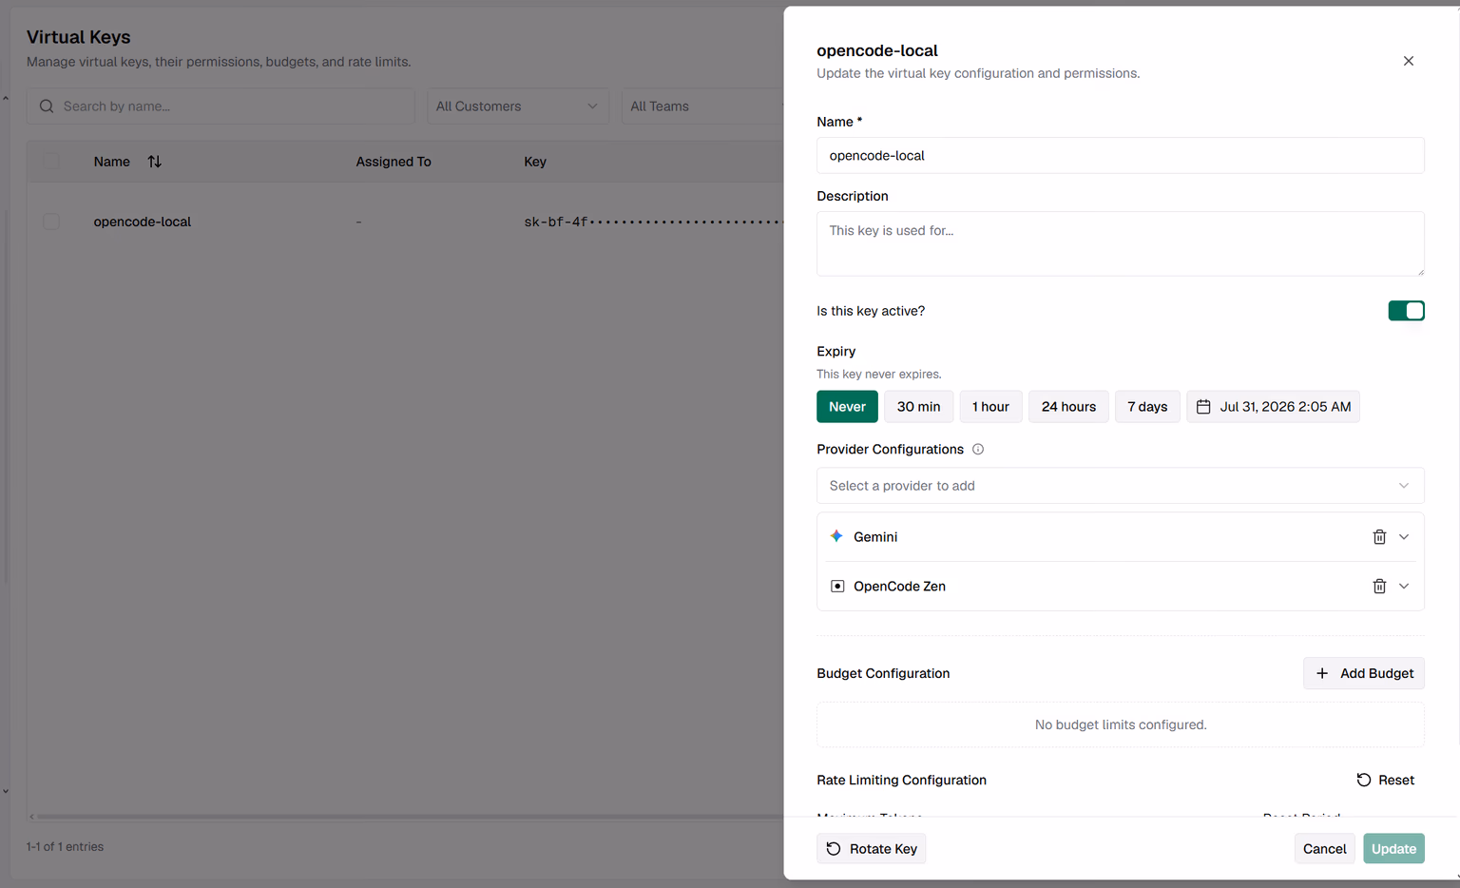
Task: Open the All Customers filter dropdown
Action: pos(517,106)
